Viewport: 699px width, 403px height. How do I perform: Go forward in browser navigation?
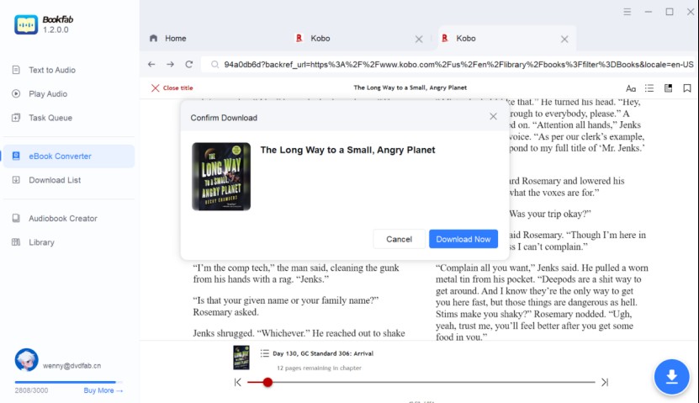point(170,64)
